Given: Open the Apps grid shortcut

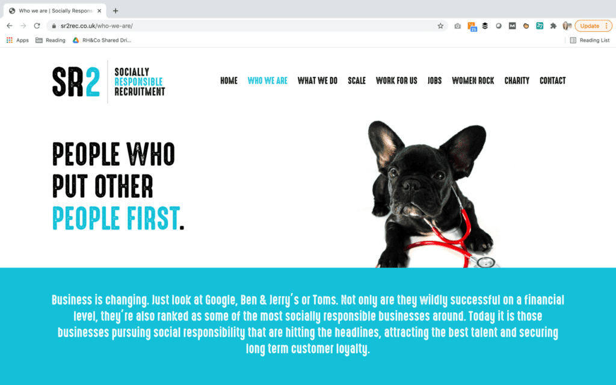Looking at the screenshot, I should click(17, 40).
